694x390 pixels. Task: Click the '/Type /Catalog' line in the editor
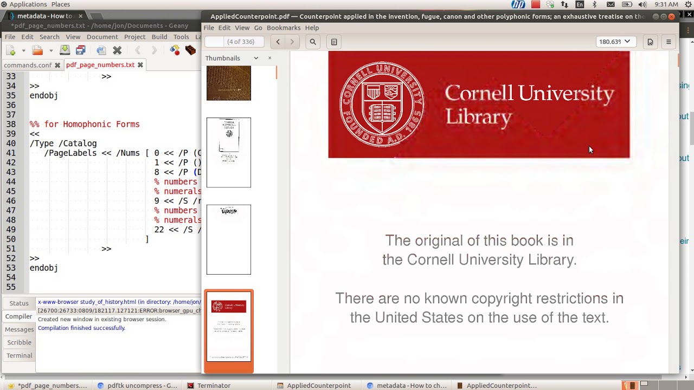click(x=63, y=144)
